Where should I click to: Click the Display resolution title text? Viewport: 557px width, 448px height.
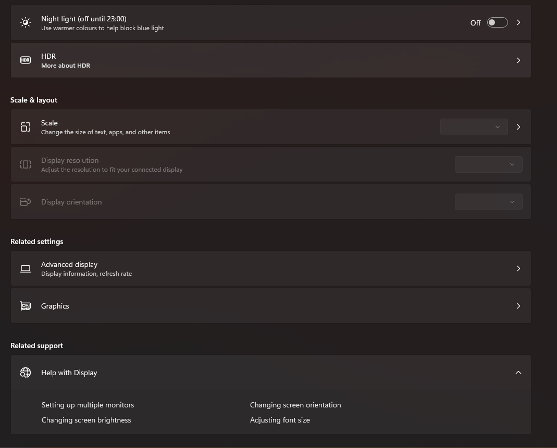pyautogui.click(x=70, y=160)
